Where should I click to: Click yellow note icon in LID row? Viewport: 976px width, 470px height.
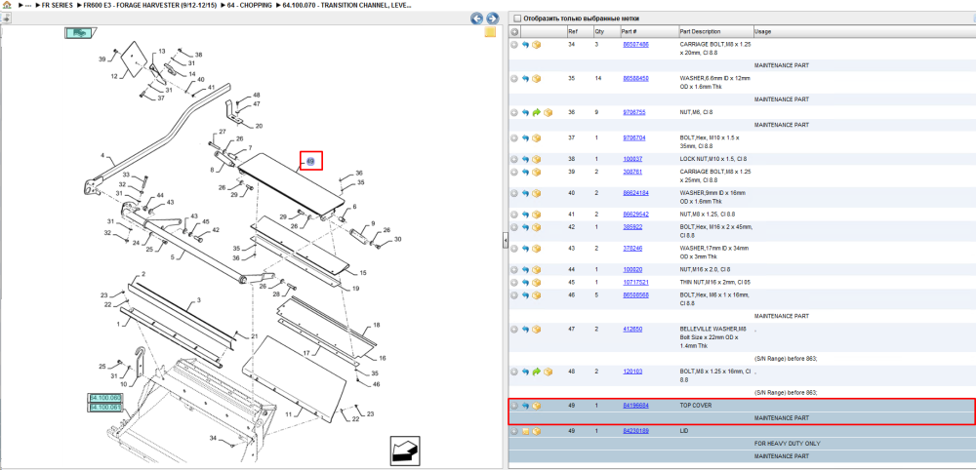click(x=525, y=431)
